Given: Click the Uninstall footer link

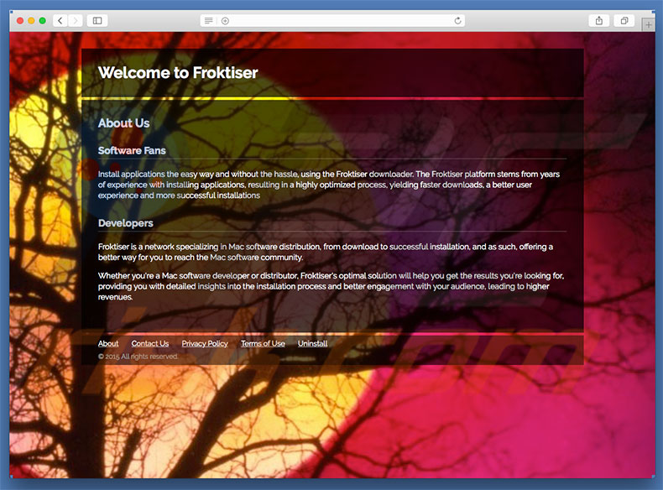Looking at the screenshot, I should [x=312, y=344].
